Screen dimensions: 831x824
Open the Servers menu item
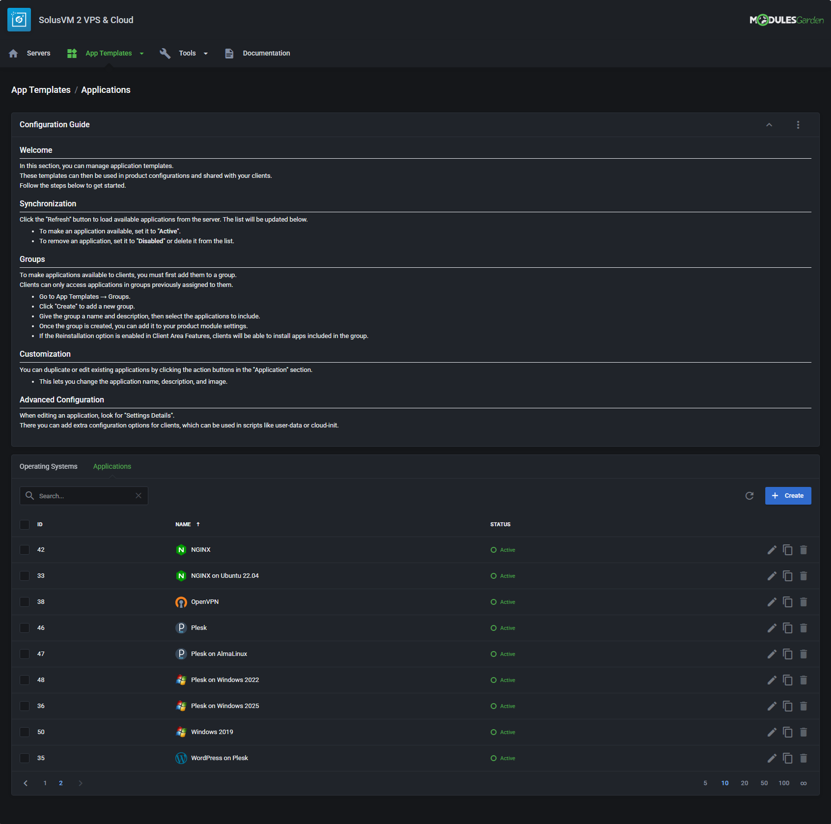(x=38, y=53)
